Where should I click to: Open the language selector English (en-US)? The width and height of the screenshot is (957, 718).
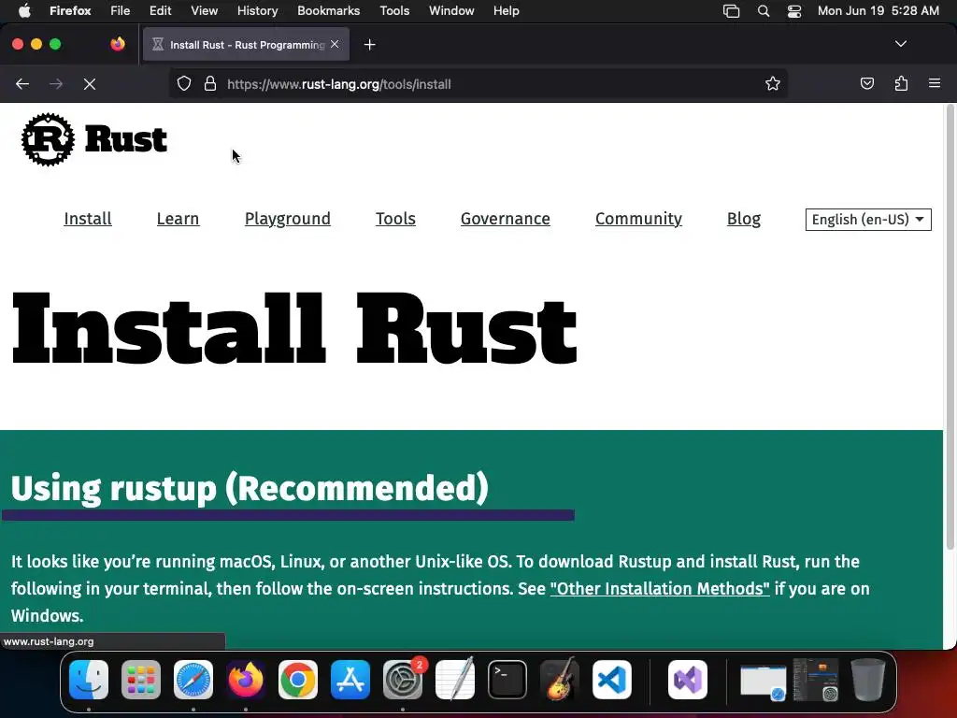(x=868, y=219)
